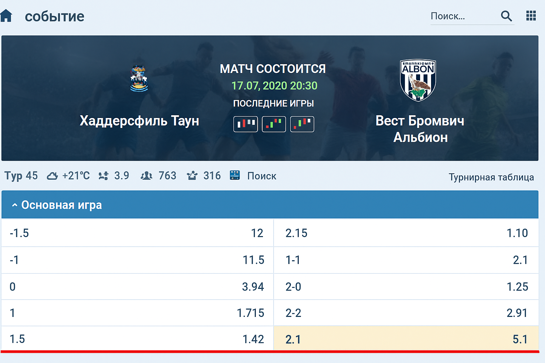
Task: Go to the home page icon
Action: 6,16
